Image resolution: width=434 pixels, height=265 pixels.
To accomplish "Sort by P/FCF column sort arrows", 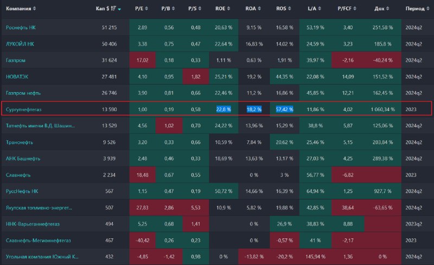I will (355, 9).
